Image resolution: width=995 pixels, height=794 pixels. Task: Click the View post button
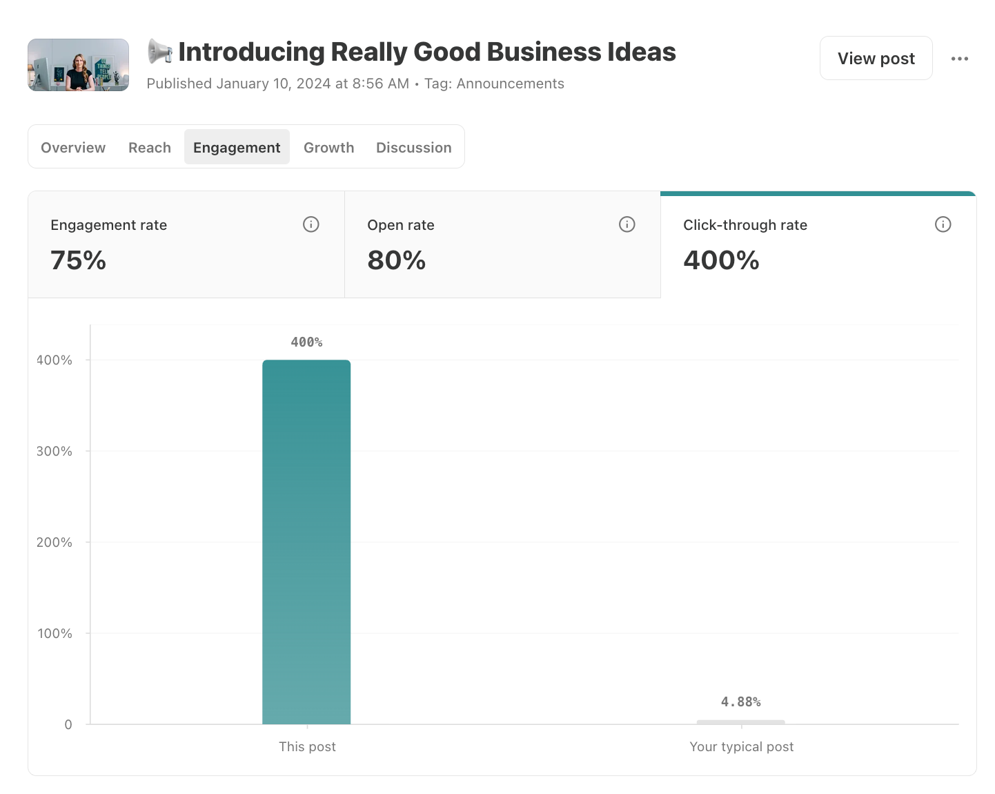coord(876,58)
